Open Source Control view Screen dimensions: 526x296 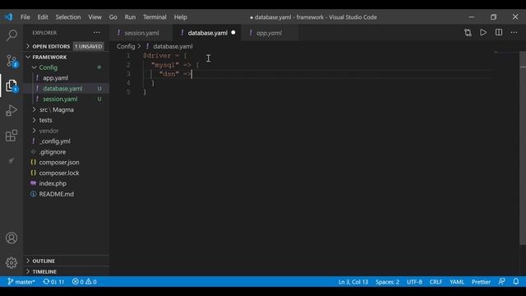tap(12, 61)
